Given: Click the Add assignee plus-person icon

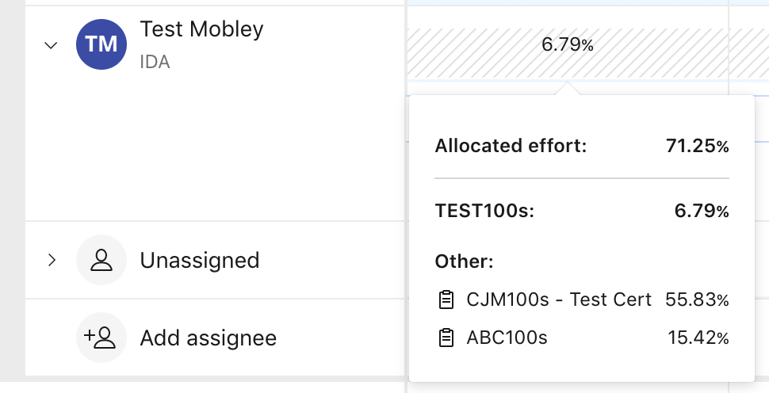Looking at the screenshot, I should [x=101, y=338].
